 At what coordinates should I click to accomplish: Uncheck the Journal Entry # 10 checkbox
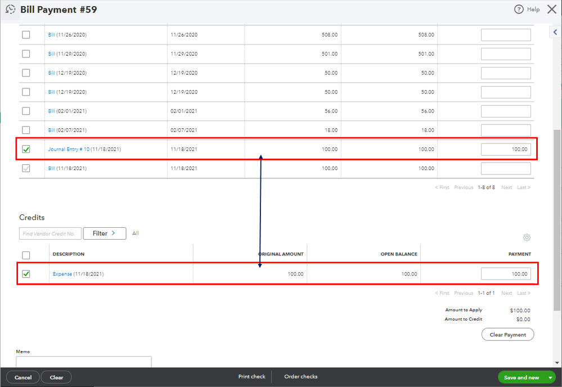point(26,149)
